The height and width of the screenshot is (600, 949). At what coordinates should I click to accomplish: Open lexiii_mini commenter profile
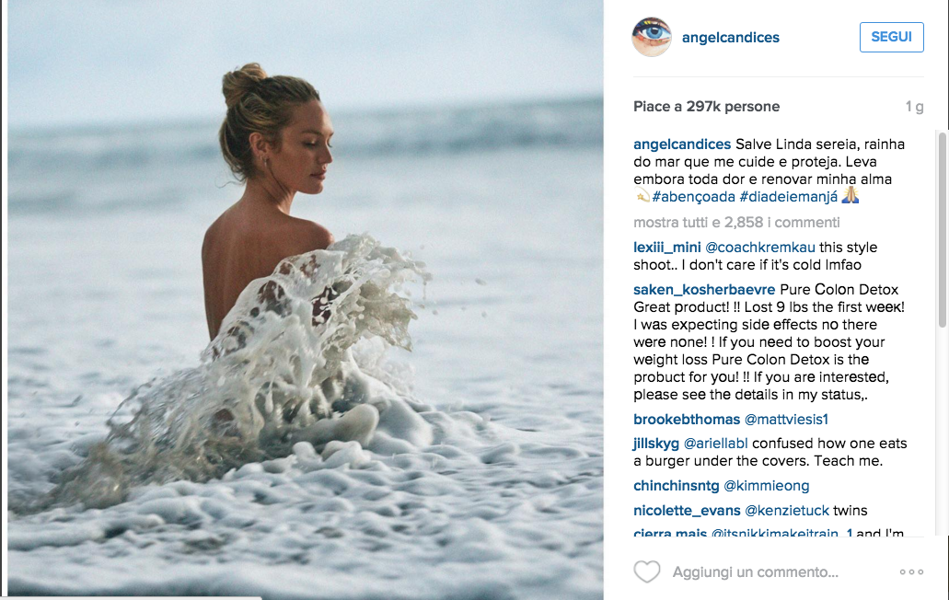coord(667,248)
